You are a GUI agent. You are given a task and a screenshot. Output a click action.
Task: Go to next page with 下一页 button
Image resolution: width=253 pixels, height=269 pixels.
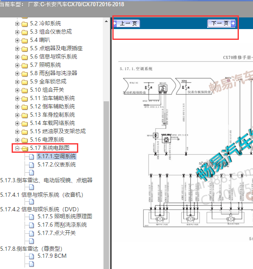[x=221, y=23]
